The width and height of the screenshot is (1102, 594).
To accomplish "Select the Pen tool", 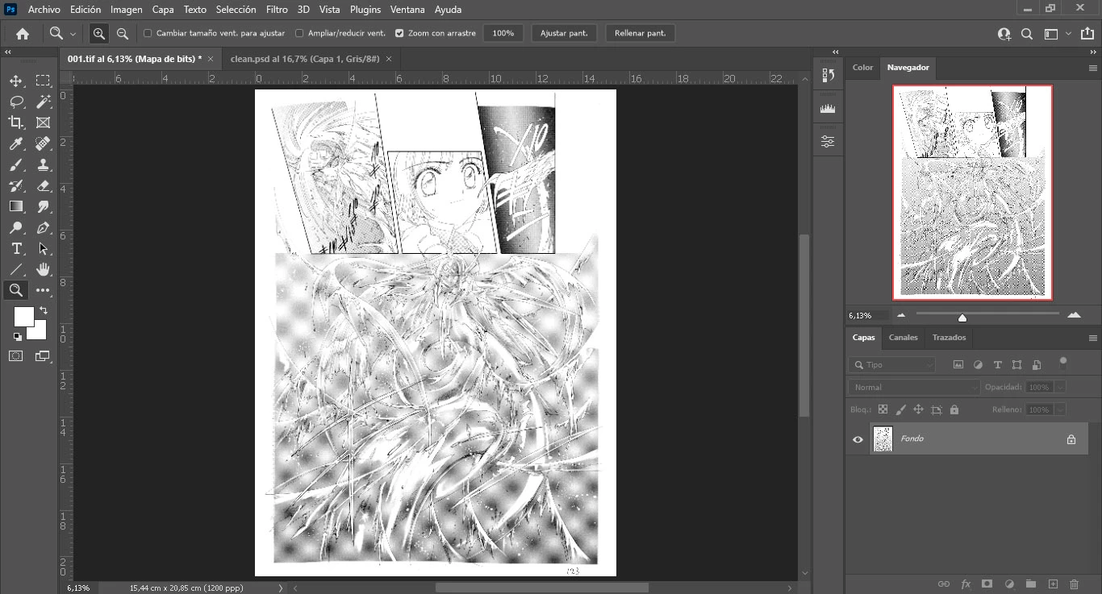I will 43,228.
